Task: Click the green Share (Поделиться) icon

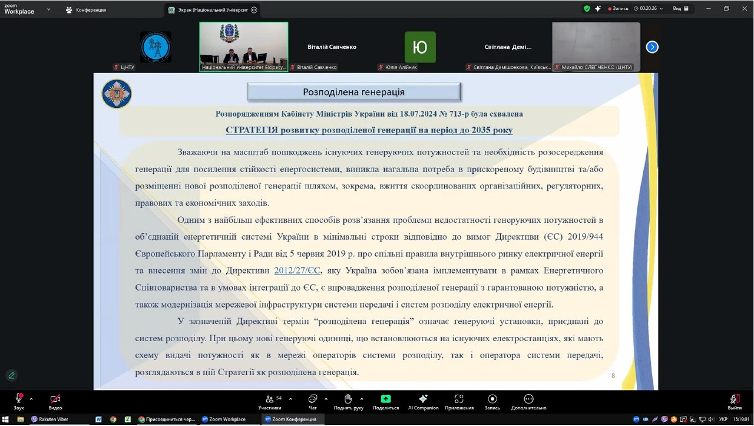Action: 386,399
